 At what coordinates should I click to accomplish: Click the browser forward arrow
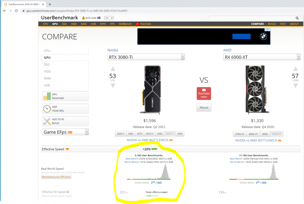point(10,11)
